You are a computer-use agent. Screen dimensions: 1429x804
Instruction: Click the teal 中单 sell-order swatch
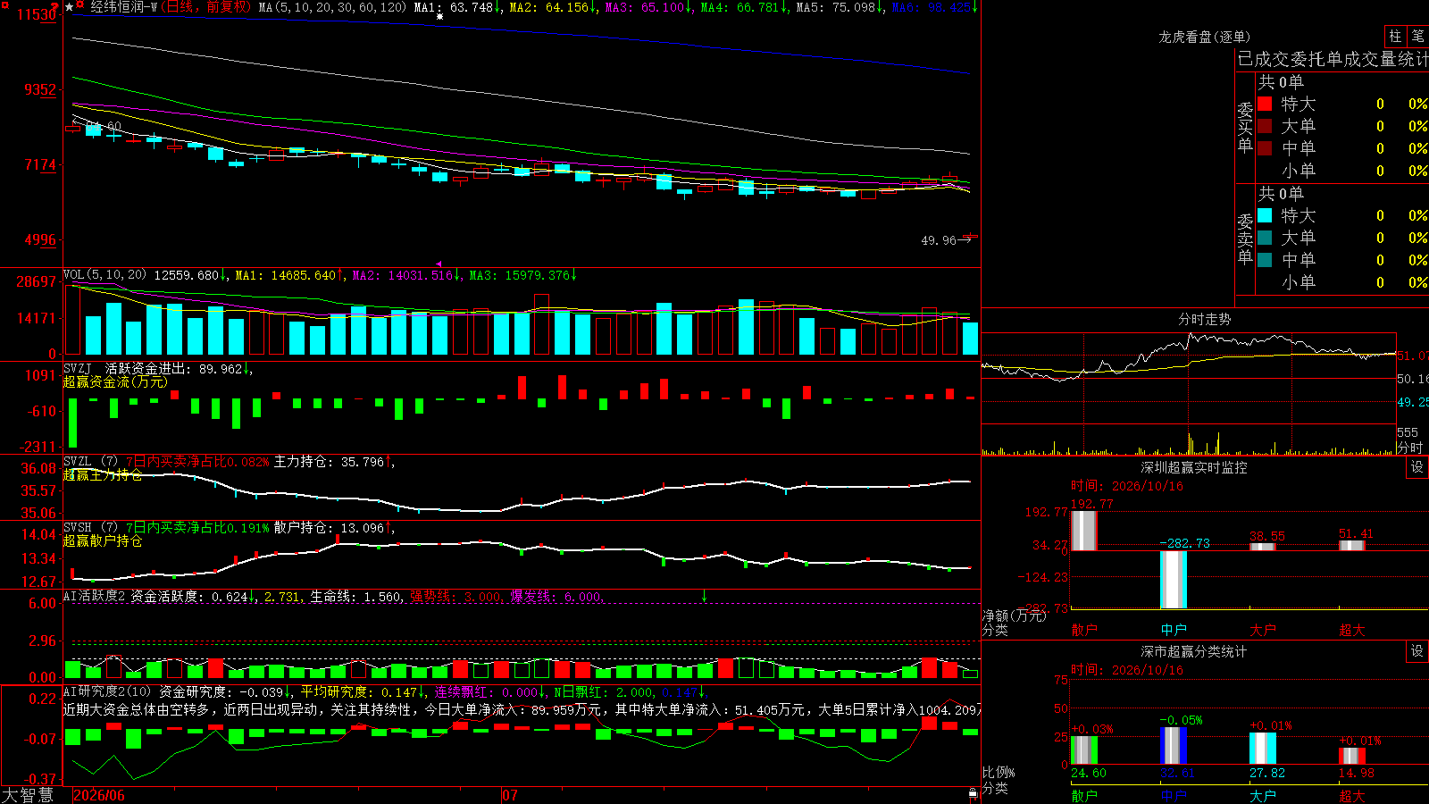click(x=1265, y=260)
